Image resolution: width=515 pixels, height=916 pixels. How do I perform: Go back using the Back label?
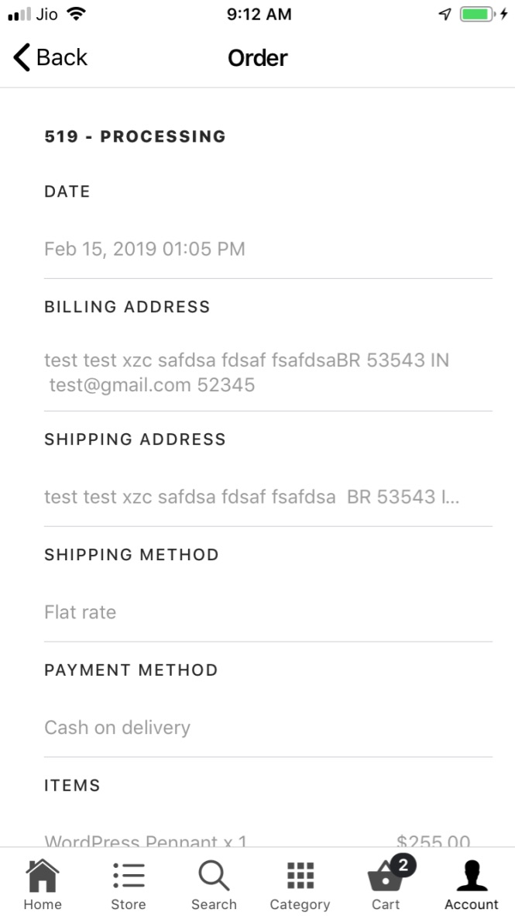62,58
